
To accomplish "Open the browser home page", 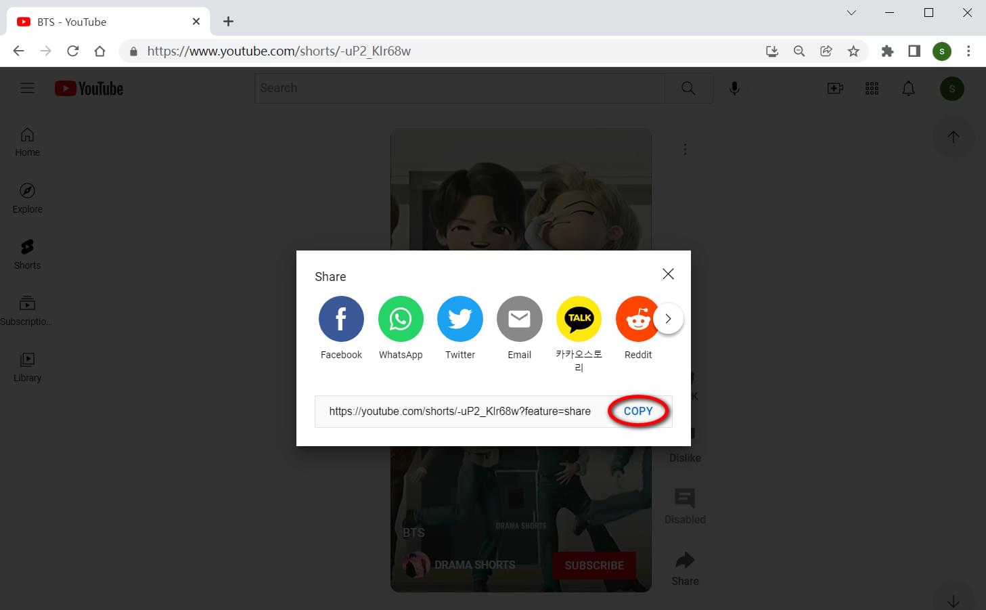I will tap(99, 51).
